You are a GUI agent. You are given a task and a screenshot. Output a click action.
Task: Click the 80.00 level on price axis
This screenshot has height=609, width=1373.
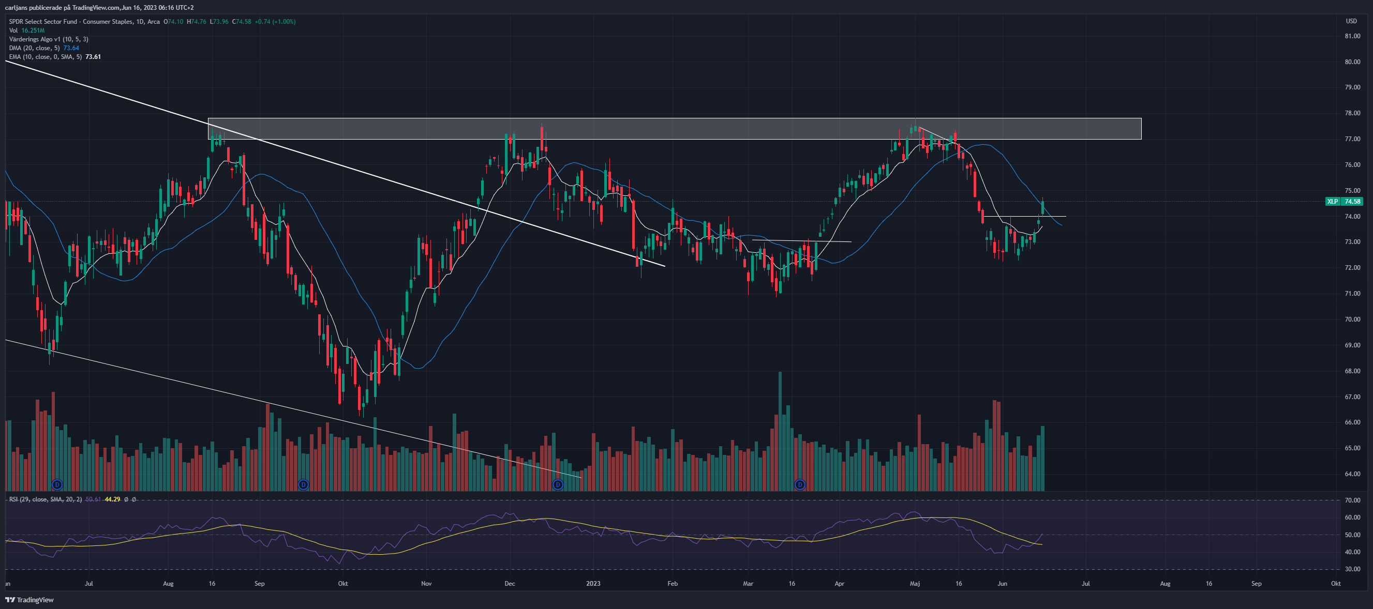click(1352, 62)
